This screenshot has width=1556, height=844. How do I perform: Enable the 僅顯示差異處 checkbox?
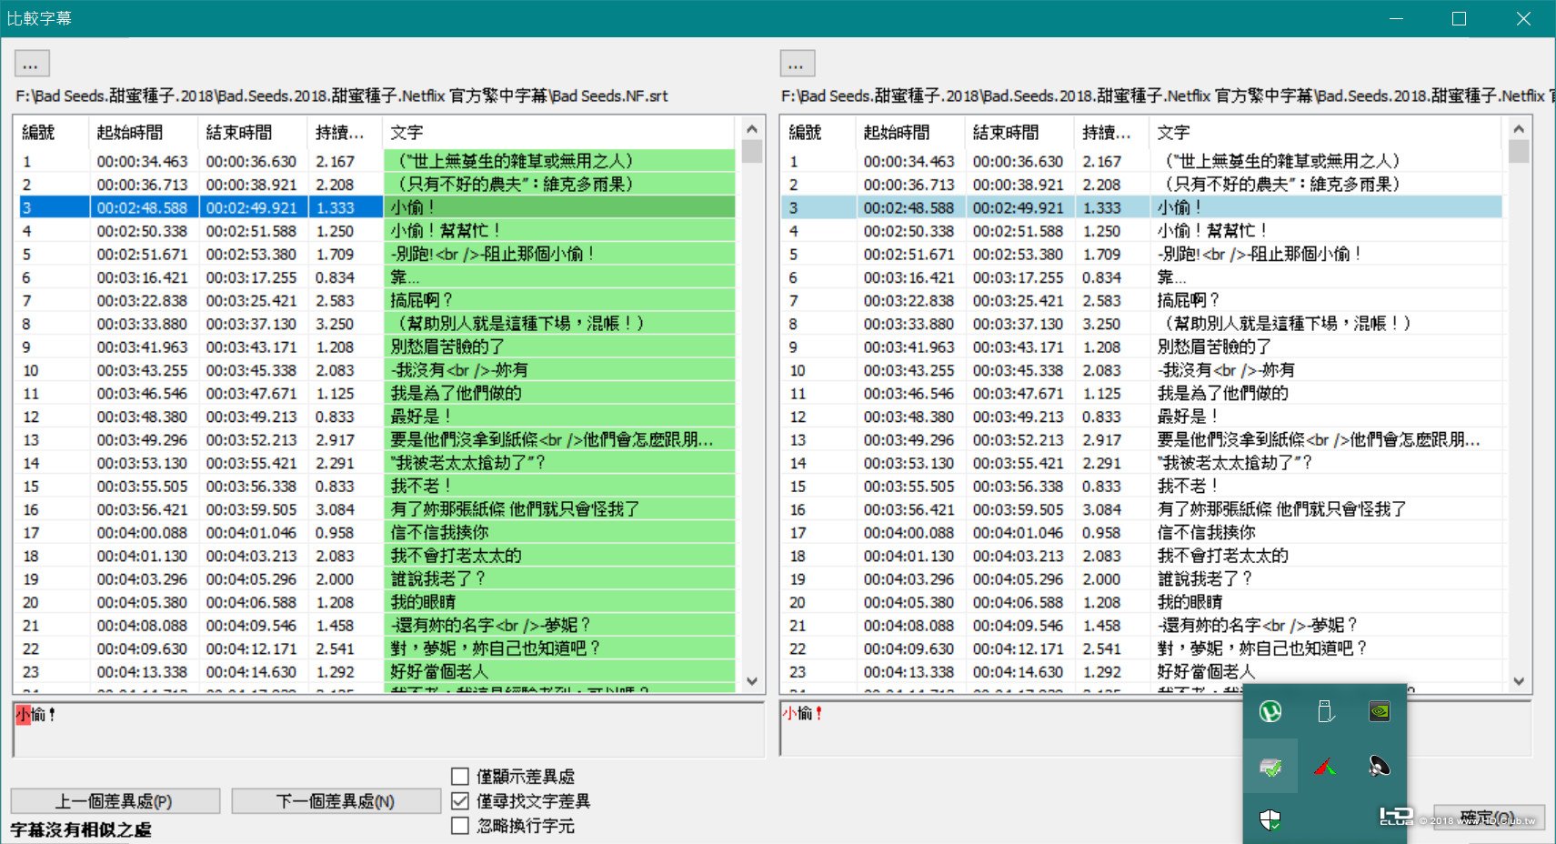point(460,777)
